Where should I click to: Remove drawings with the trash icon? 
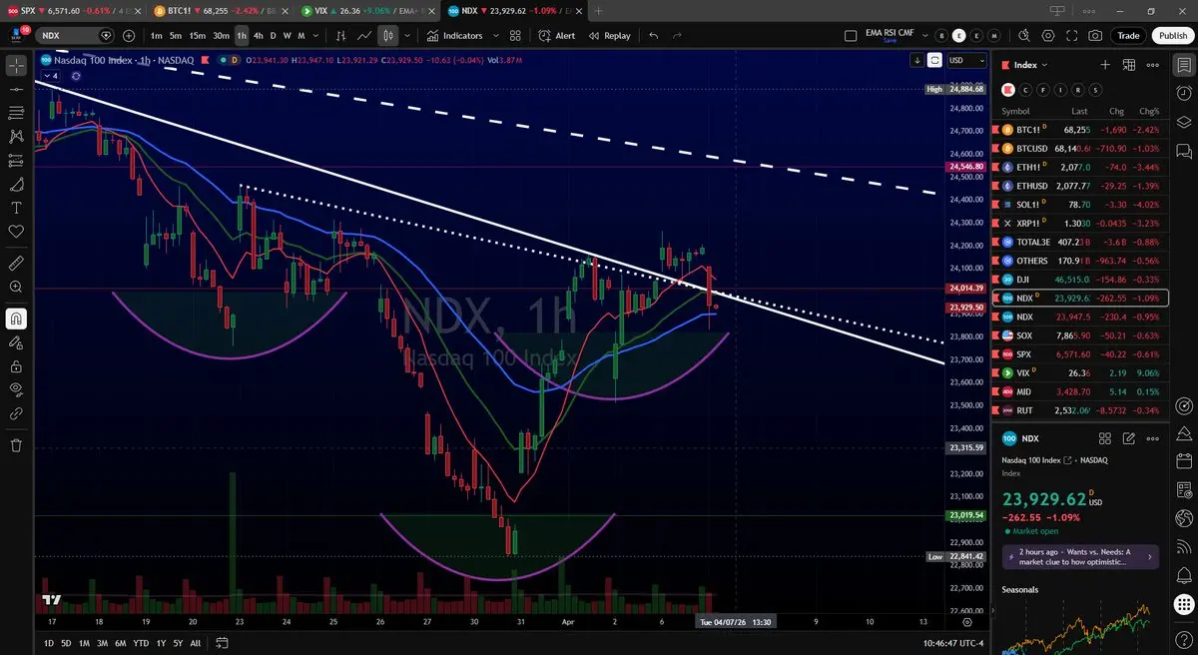[16, 445]
